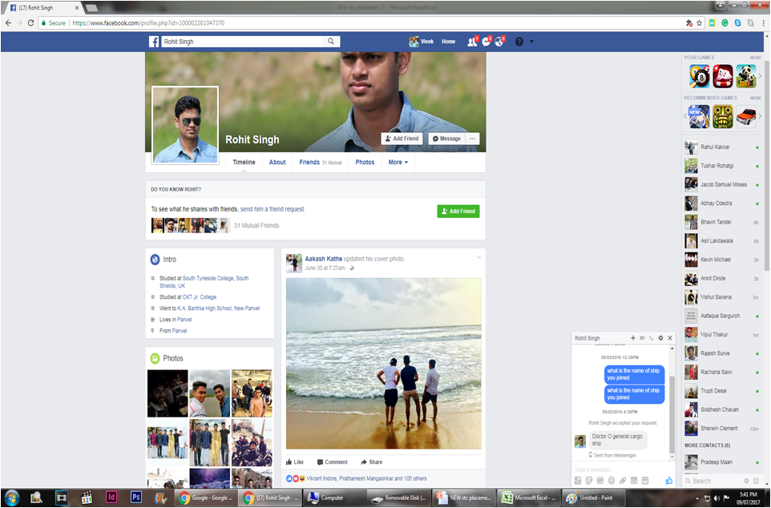This screenshot has width=771, height=508.
Task: Open chat with Jacob Samuel Moses
Action: 722,184
